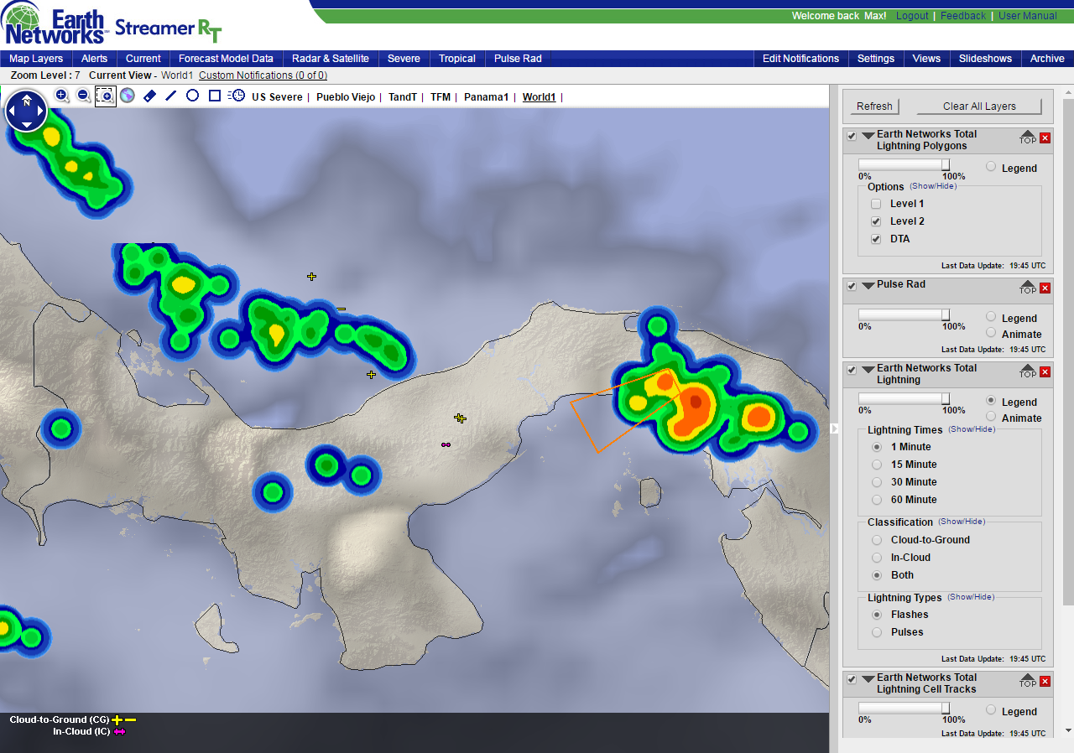Image resolution: width=1074 pixels, height=753 pixels.
Task: Select 15 Minute lightning time
Action: pos(877,465)
